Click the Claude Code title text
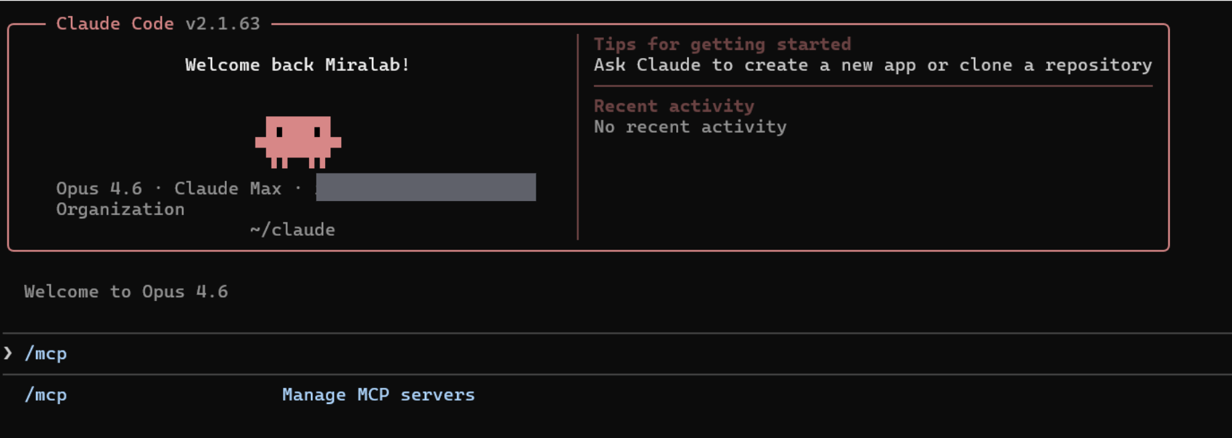The width and height of the screenshot is (1232, 438). coord(114,23)
